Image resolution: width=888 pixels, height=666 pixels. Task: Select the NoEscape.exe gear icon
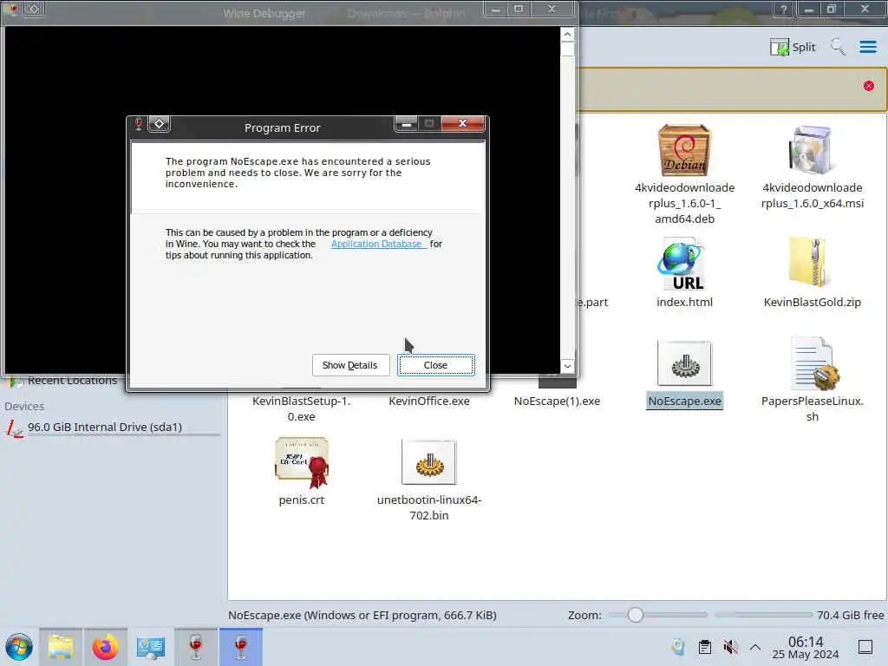coord(684,363)
